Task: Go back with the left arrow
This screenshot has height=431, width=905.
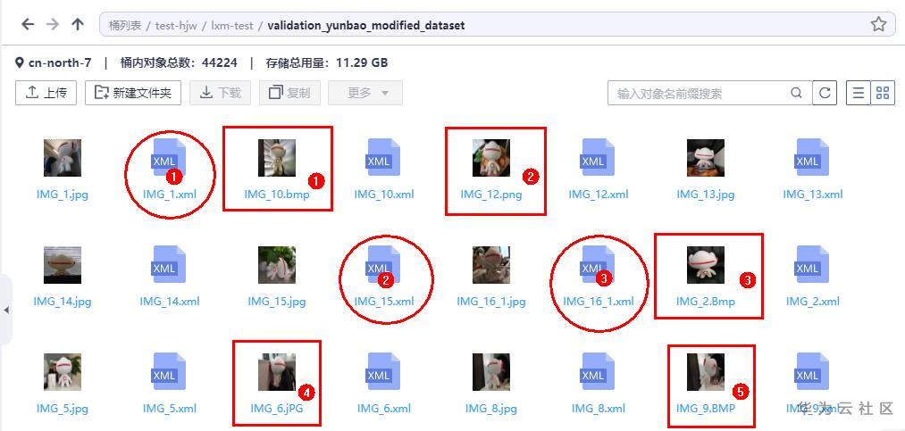Action: pos(28,24)
